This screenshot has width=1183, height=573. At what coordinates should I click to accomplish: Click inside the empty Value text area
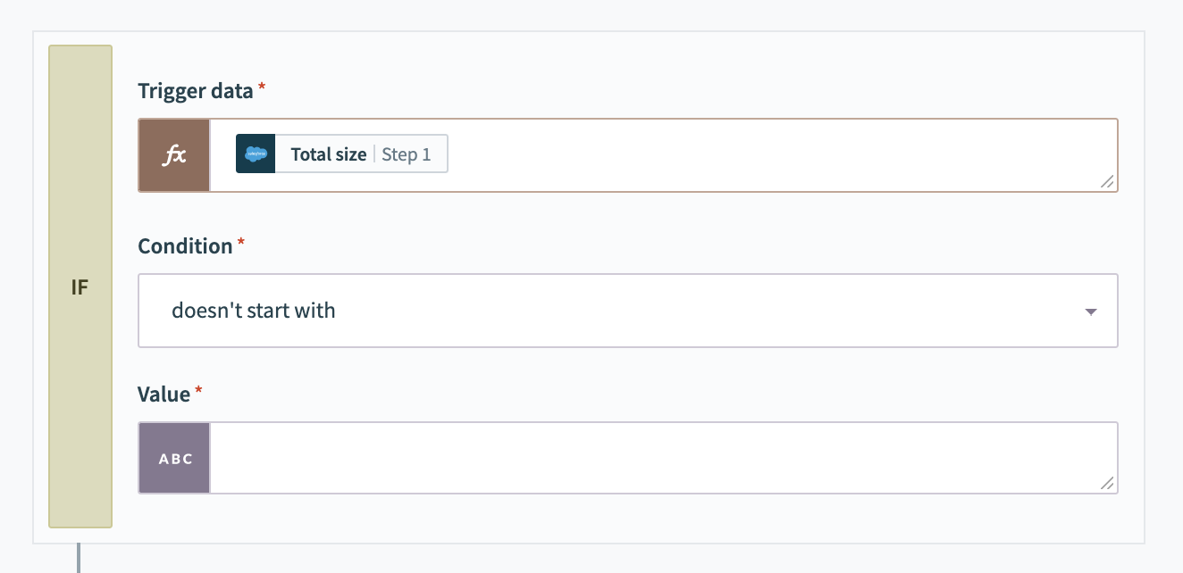tap(625, 457)
